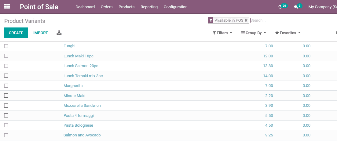Open the Products menu

click(x=126, y=7)
